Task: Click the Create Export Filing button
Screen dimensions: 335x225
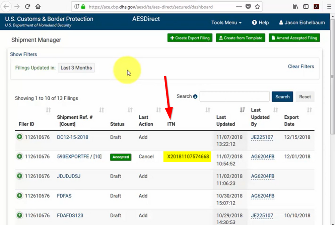Action: coord(190,38)
